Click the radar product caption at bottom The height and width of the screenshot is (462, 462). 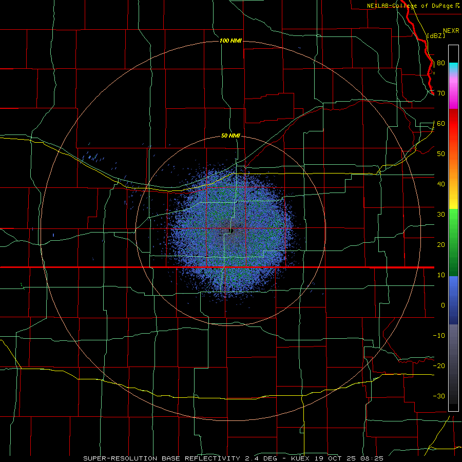pyautogui.click(x=233, y=458)
